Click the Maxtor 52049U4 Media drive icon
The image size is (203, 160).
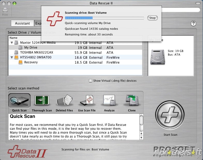coord(16,43)
